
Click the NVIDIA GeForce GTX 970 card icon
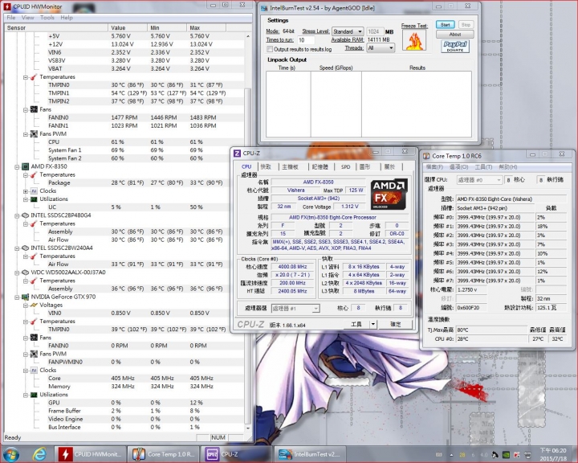(25, 297)
